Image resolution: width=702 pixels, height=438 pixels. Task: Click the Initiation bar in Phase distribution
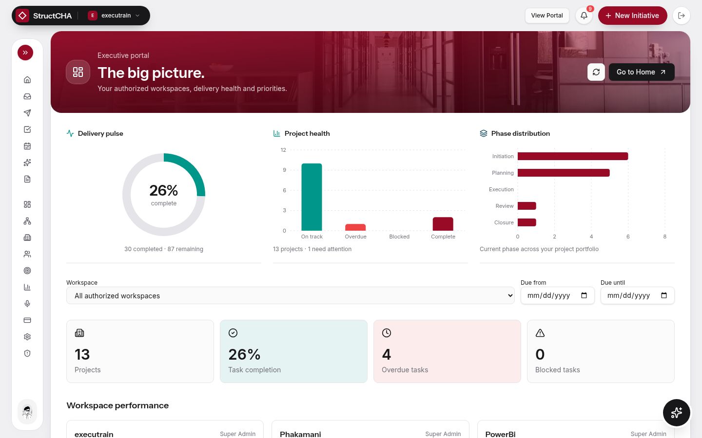click(x=573, y=156)
